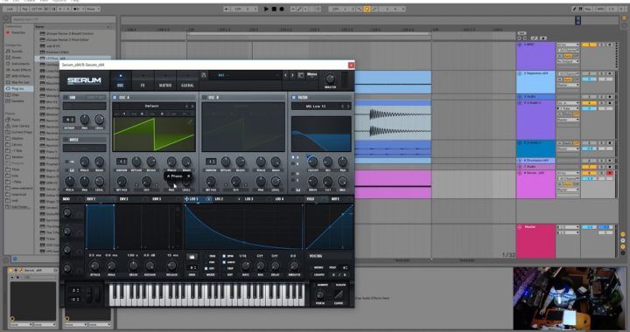
Task: Open Serum's preset browser icon
Action: point(300,75)
